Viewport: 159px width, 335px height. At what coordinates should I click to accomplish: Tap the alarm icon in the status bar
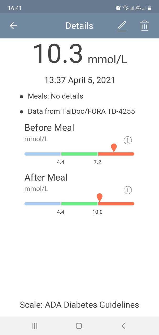coord(118,8)
